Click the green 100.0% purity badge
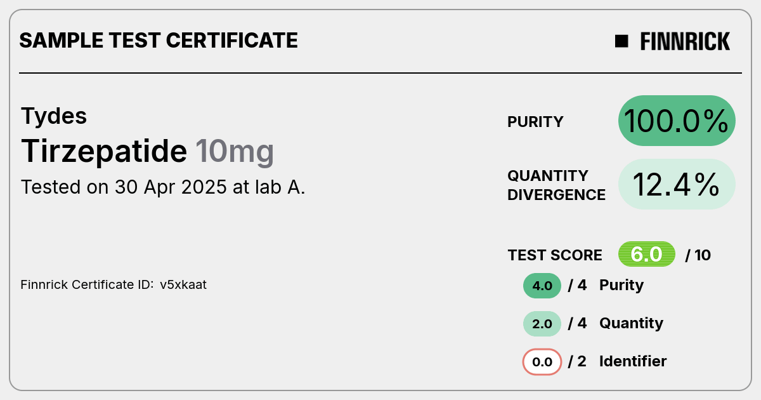The image size is (761, 400). click(677, 121)
